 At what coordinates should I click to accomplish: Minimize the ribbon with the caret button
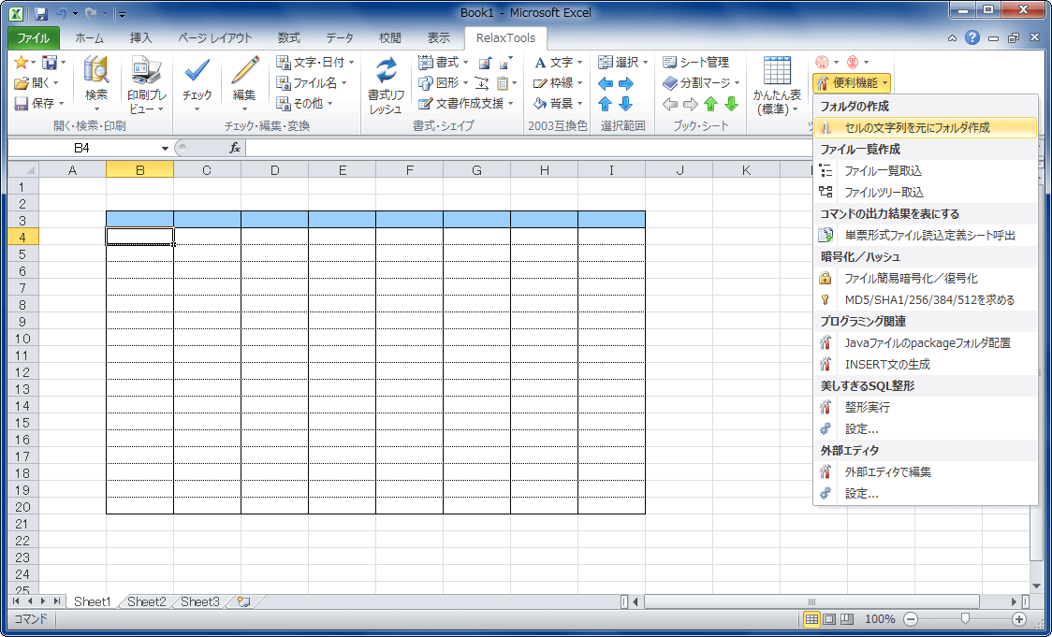click(952, 38)
